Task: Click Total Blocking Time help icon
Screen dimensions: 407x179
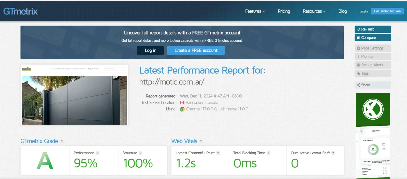Action: (269, 153)
